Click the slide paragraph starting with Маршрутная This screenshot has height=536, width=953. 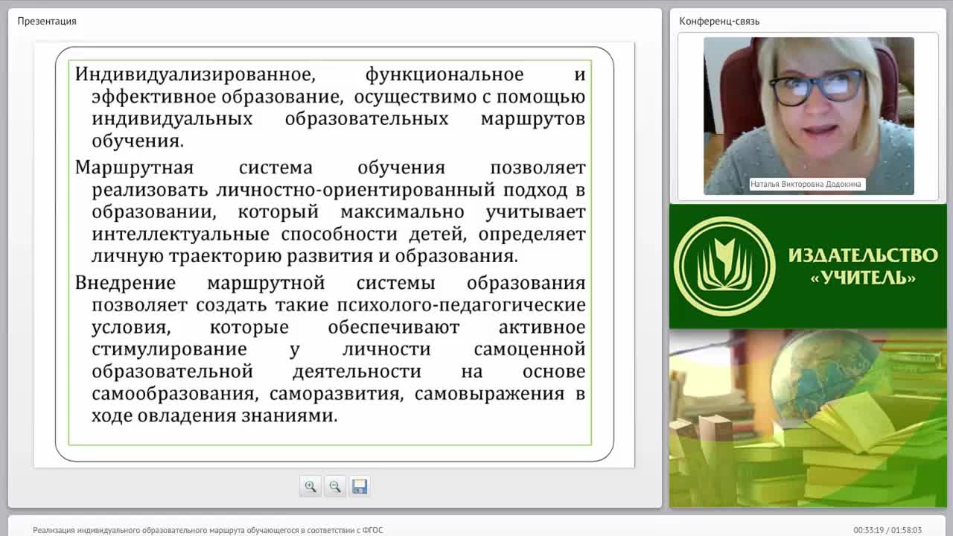(330, 211)
